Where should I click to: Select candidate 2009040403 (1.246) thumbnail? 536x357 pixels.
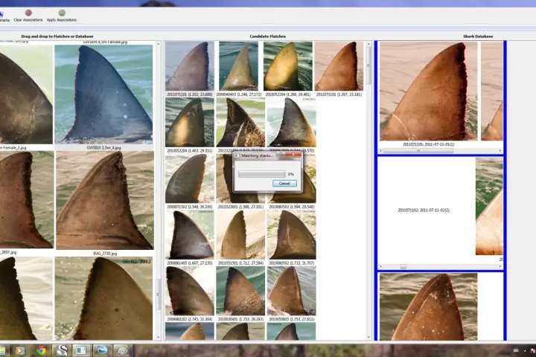239,66
